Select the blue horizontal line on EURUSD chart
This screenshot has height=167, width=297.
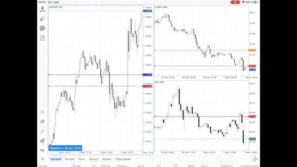tap(96, 75)
